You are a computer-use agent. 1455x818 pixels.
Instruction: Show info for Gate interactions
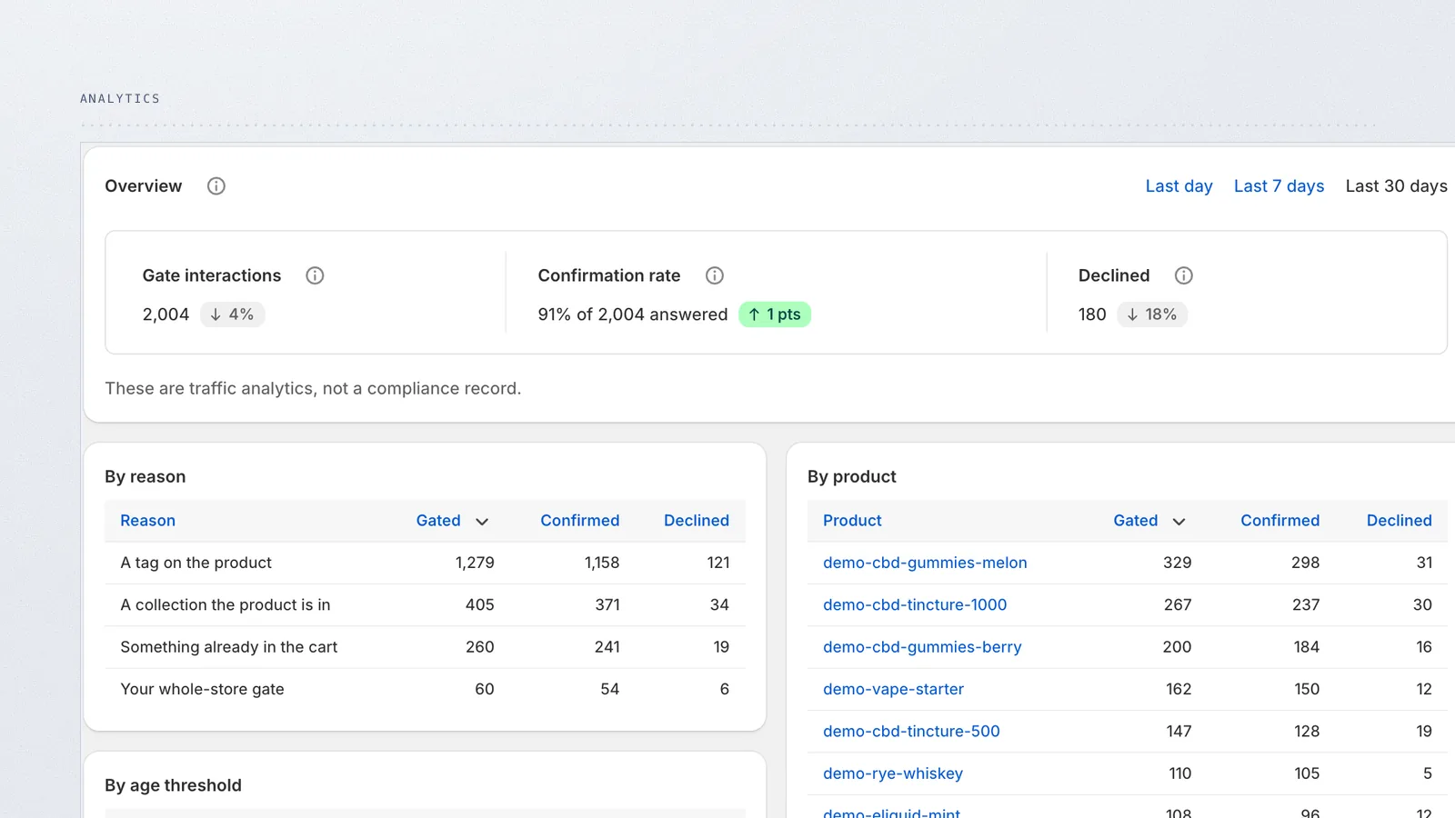315,275
